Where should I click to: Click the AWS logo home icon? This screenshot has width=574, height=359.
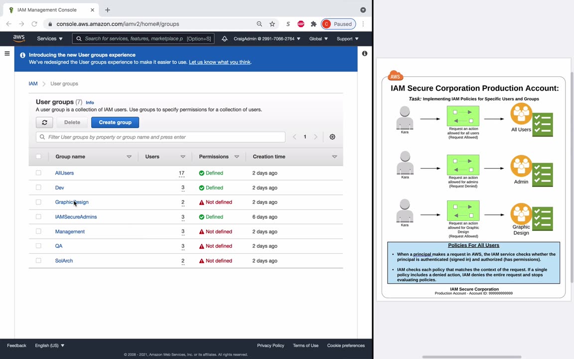18,38
